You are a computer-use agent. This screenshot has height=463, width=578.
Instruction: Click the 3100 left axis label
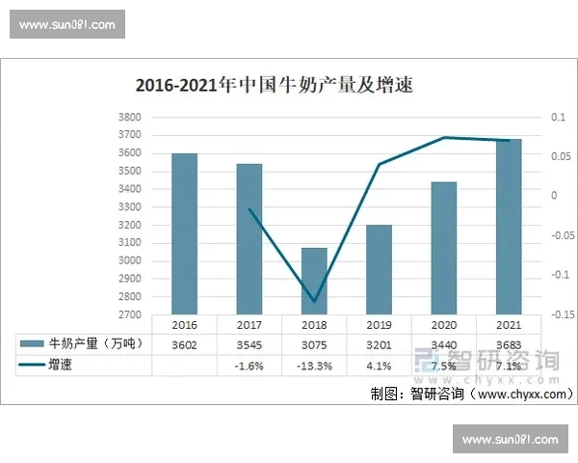click(x=130, y=242)
